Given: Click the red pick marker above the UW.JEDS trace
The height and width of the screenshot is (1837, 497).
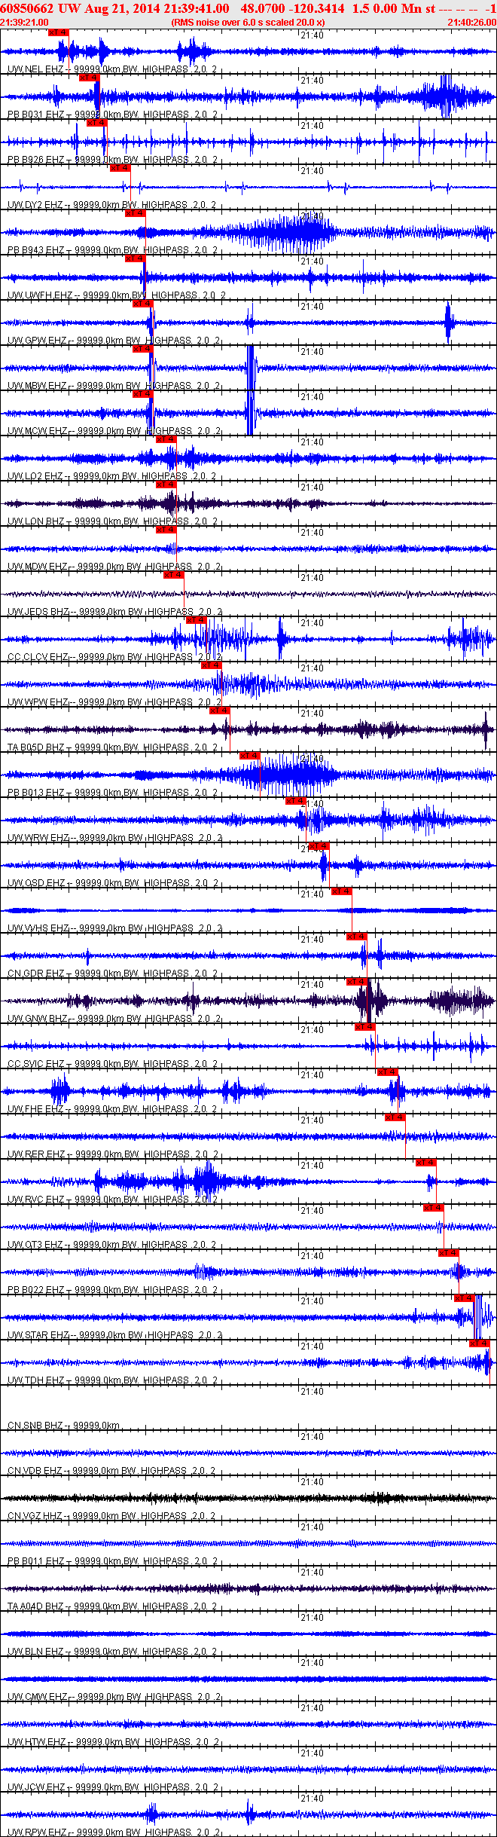Looking at the screenshot, I should [174, 575].
